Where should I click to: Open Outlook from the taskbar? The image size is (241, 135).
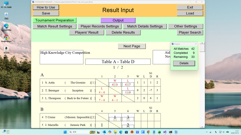(104, 132)
